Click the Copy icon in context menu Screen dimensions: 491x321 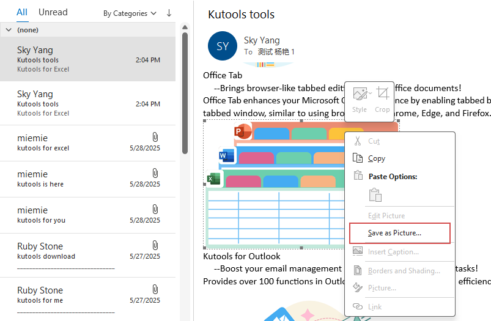(358, 158)
